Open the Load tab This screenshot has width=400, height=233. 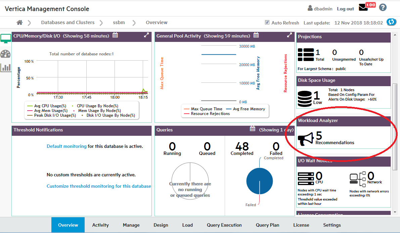click(x=187, y=225)
